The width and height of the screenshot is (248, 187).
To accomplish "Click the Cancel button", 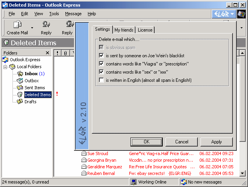I will tap(181, 142).
